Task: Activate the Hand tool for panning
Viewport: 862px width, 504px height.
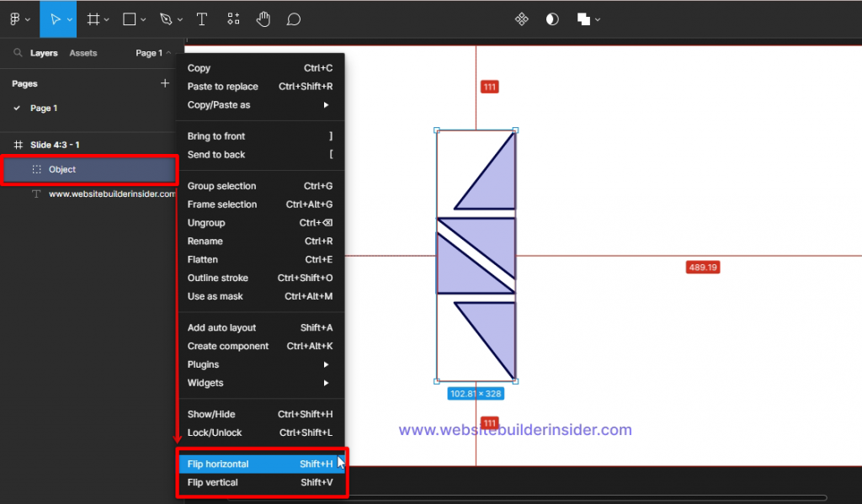Action: tap(263, 19)
